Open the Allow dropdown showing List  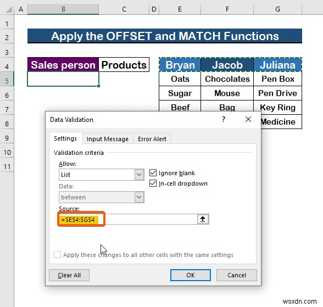coord(101,175)
